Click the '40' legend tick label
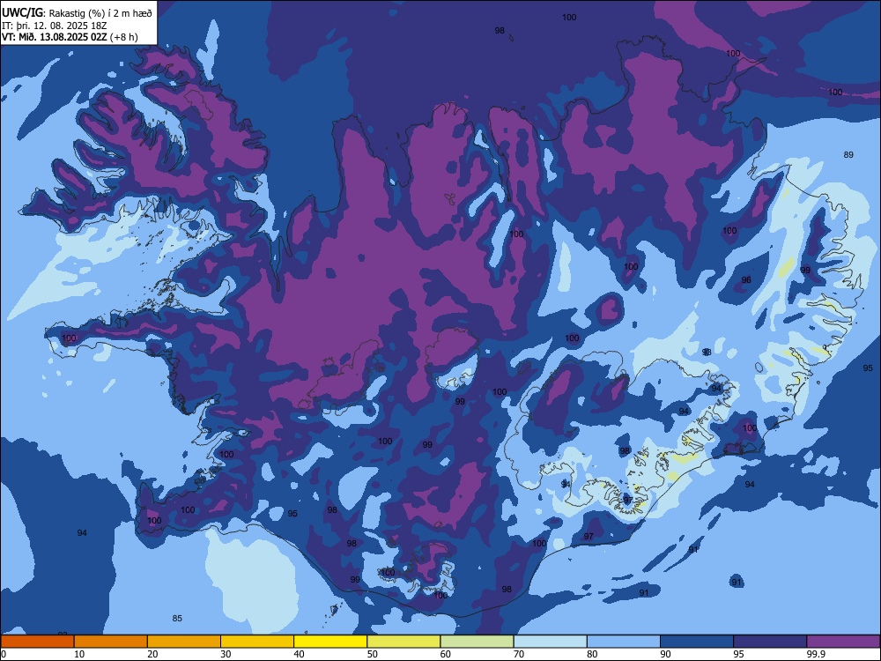The image size is (881, 661). tap(300, 654)
